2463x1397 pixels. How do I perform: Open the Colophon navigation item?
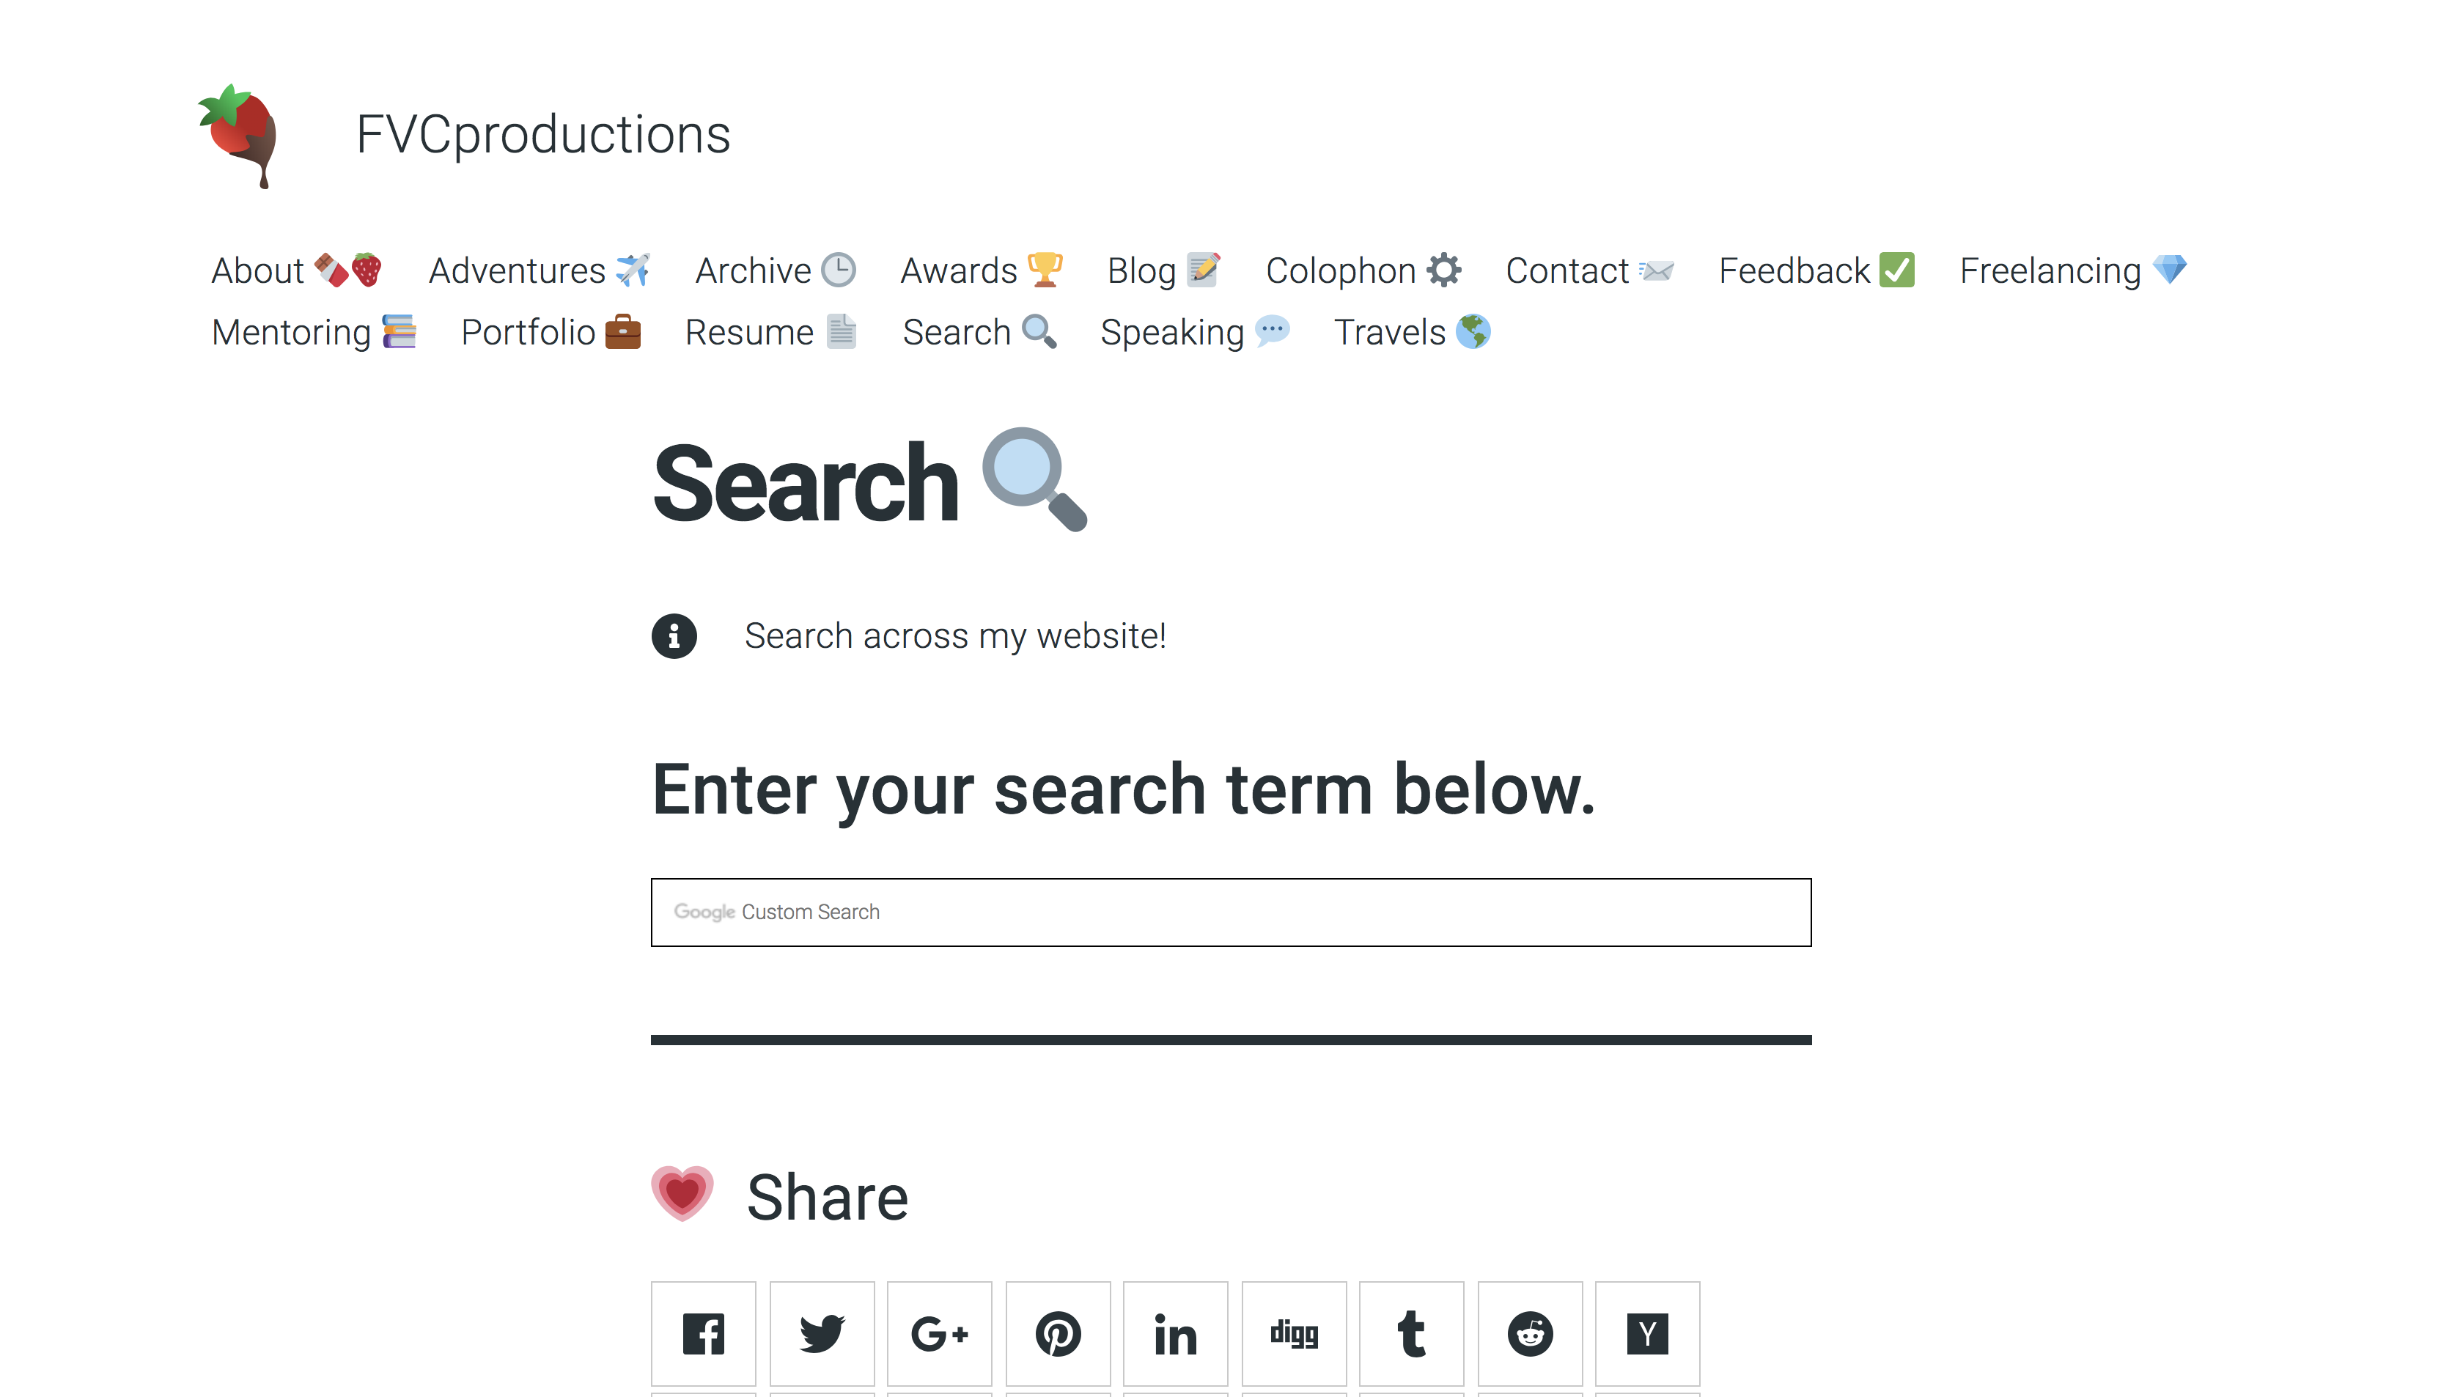point(1363,270)
